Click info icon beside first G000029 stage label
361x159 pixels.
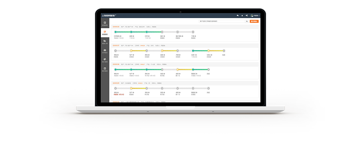click(118, 92)
